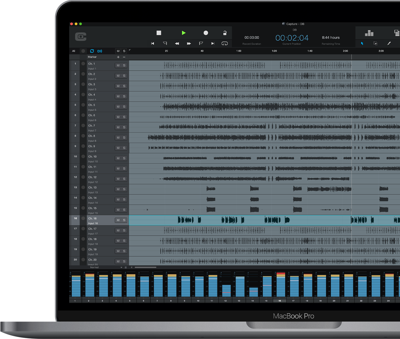This screenshot has width=400, height=339.
Task: Click the 00:00:00 record duration display
Action: pyautogui.click(x=252, y=38)
